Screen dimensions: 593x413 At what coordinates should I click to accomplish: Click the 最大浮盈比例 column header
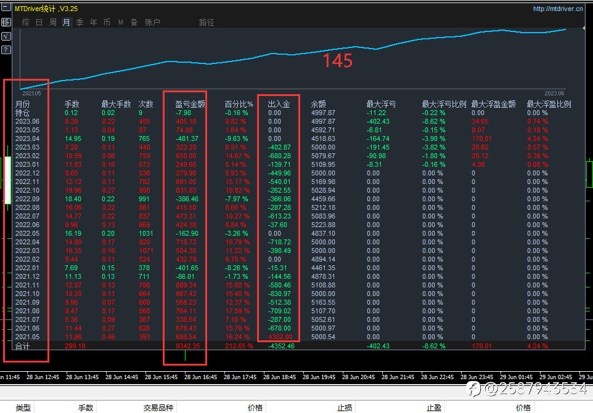click(x=549, y=104)
